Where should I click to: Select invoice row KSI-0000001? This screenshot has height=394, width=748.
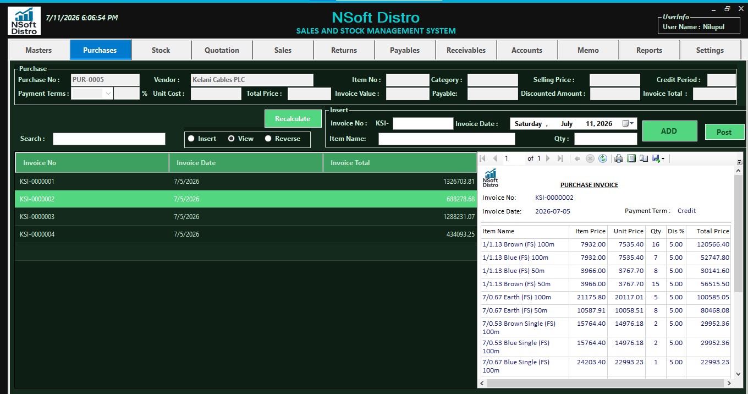tap(246, 182)
